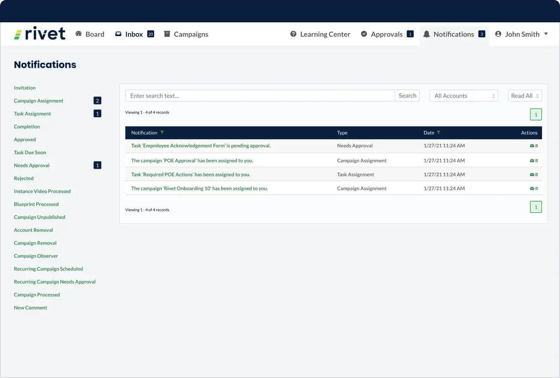Click the Search button
The height and width of the screenshot is (378, 560).
[407, 95]
